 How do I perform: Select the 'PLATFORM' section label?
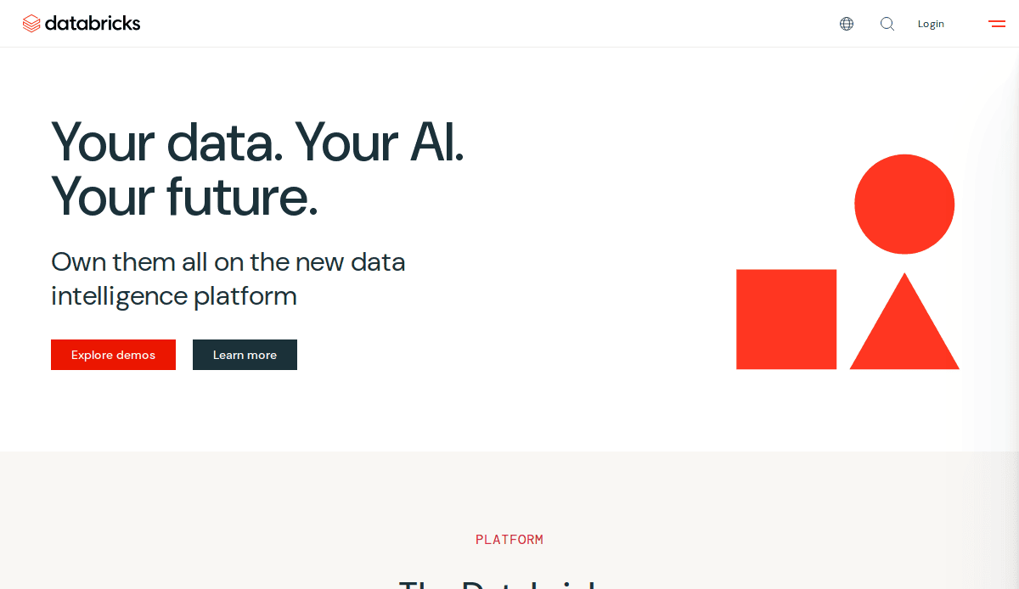[509, 539]
